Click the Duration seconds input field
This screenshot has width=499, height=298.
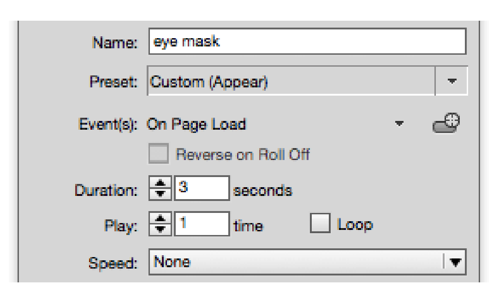point(202,189)
